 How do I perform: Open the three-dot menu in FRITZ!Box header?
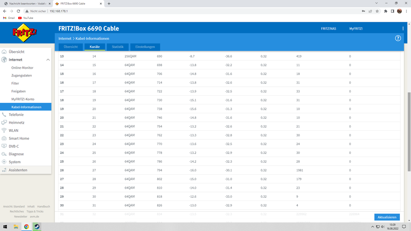point(403,28)
